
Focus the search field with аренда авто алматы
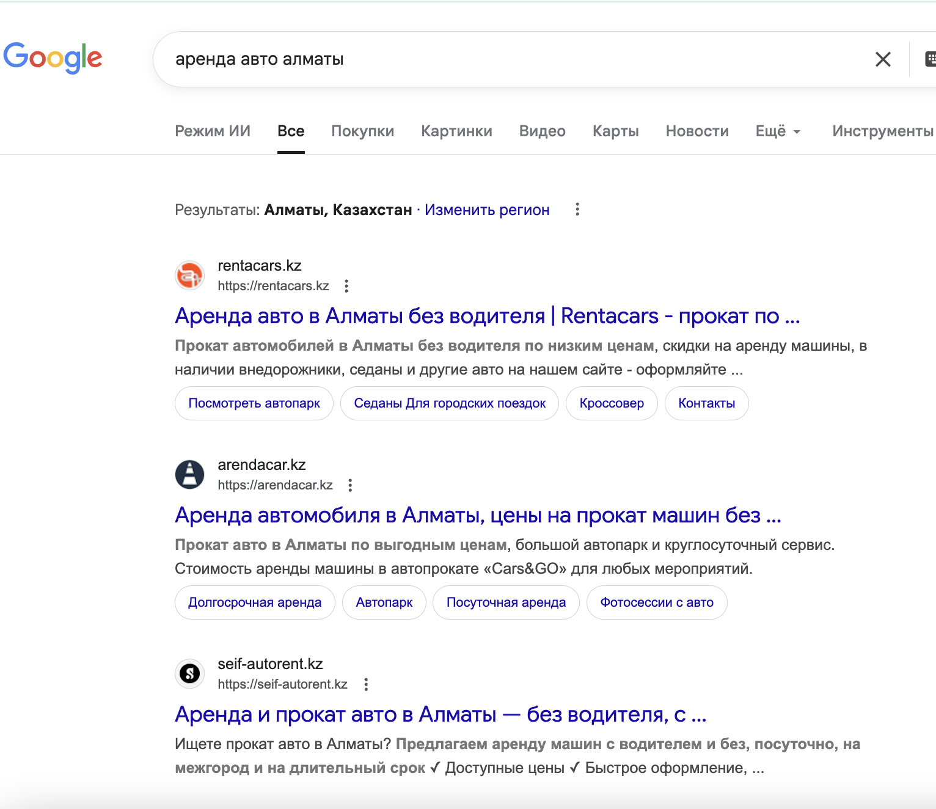513,59
